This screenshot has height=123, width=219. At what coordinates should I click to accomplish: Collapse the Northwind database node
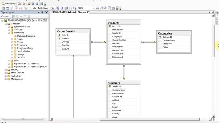(9, 33)
